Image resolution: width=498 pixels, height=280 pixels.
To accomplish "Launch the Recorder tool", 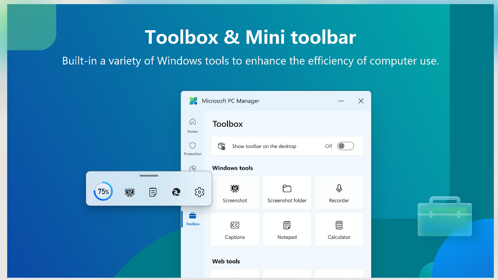I will (x=339, y=192).
